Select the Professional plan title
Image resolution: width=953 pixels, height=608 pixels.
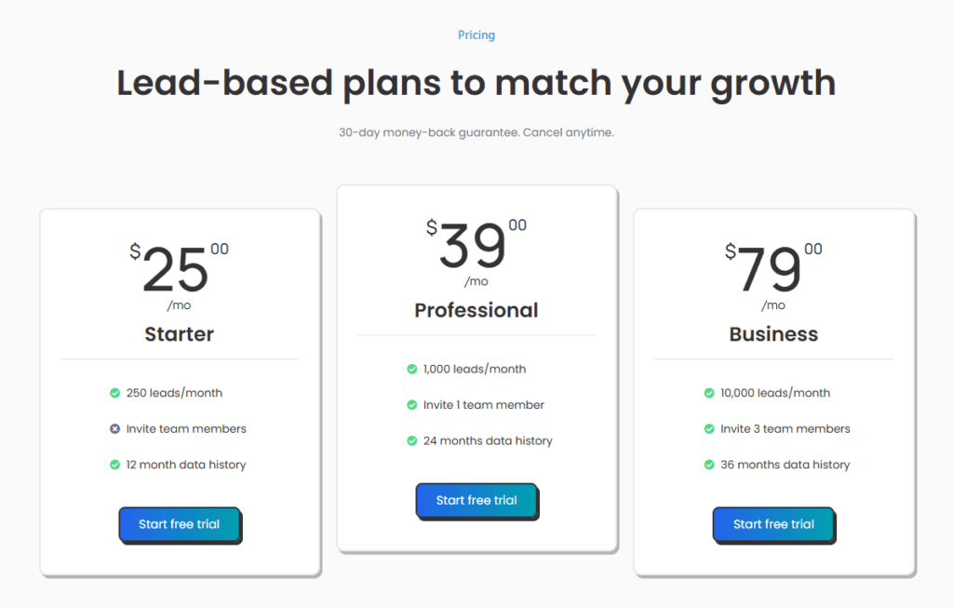[x=476, y=310]
